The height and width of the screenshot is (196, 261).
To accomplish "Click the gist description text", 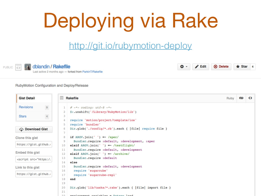I will (52, 85).
